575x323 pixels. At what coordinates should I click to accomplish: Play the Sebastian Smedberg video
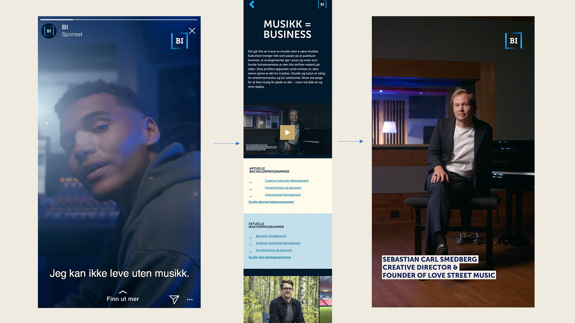point(287,132)
